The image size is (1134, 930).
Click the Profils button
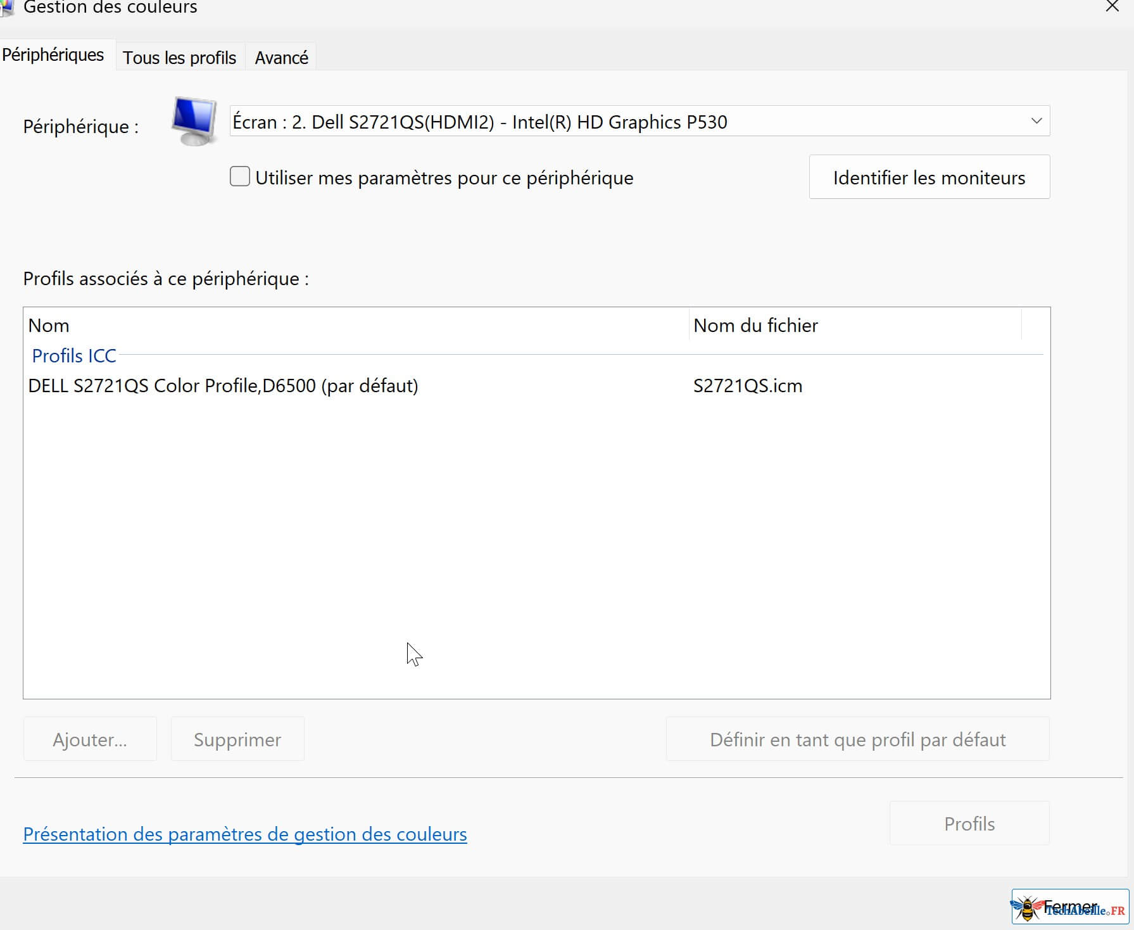click(x=969, y=824)
